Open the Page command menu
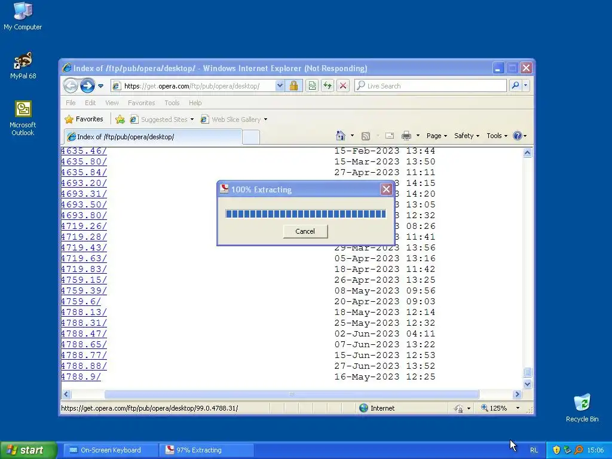 [x=437, y=136]
